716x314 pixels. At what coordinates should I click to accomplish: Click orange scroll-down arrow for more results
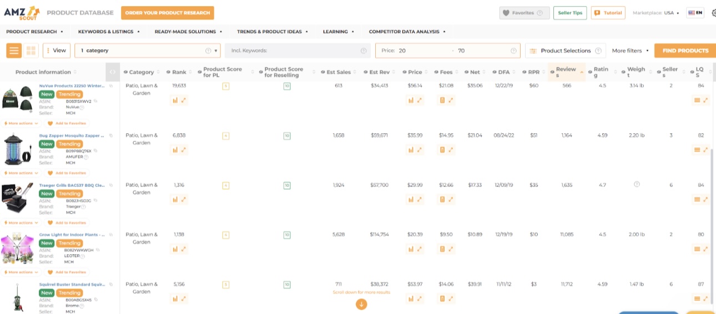tap(361, 303)
